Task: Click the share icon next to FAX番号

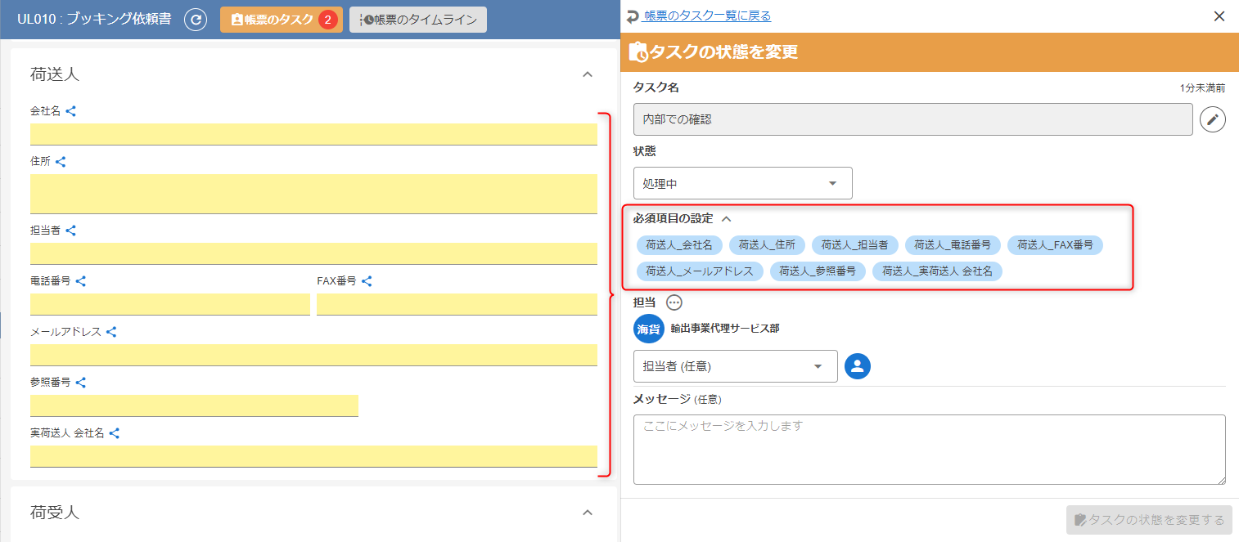Action: click(367, 281)
